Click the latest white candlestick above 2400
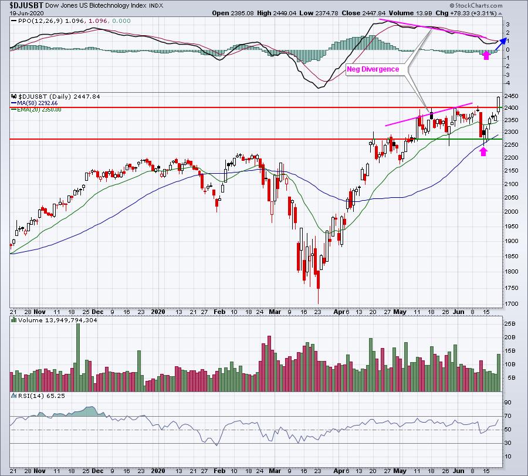528x476 pixels. click(x=499, y=104)
